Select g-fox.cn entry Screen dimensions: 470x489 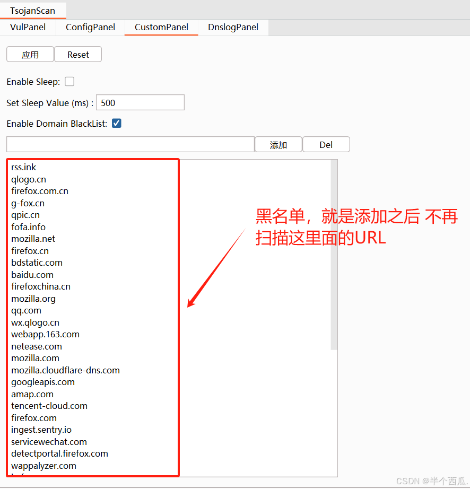28,203
